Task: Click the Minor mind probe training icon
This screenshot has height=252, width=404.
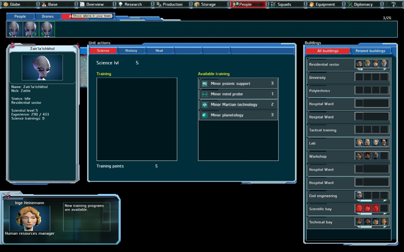Action: 205,94
